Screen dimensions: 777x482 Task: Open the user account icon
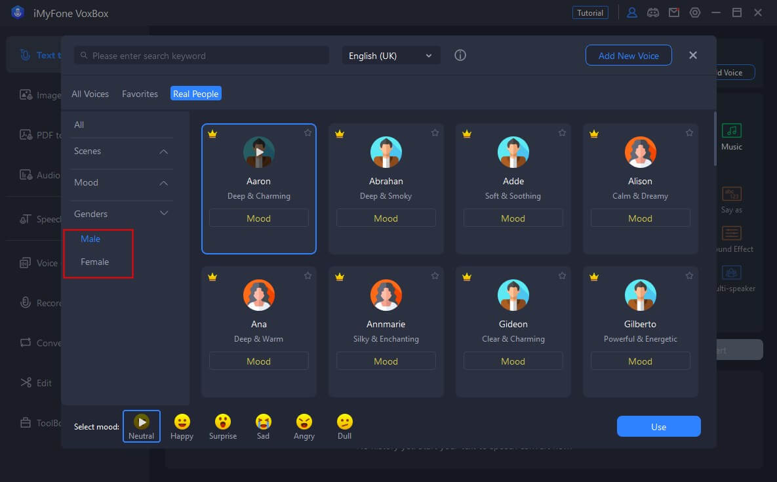coord(632,13)
